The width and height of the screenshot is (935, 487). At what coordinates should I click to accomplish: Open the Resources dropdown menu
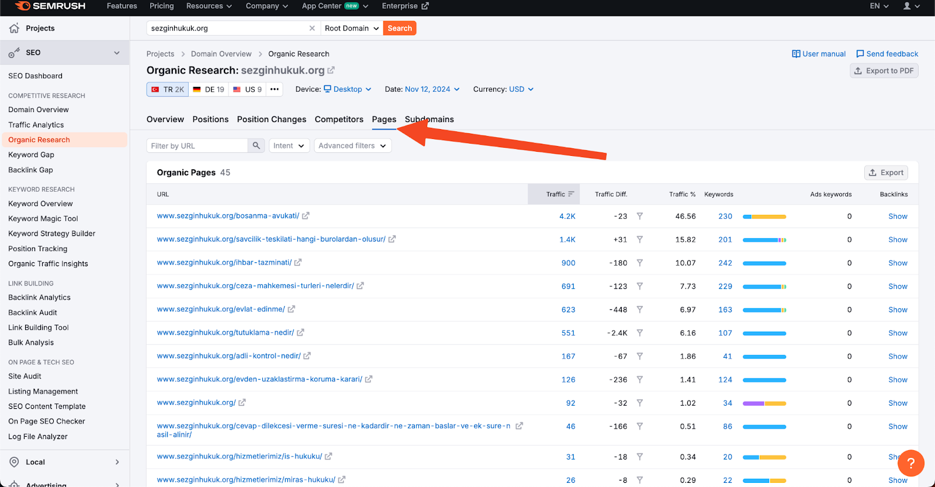tap(209, 6)
